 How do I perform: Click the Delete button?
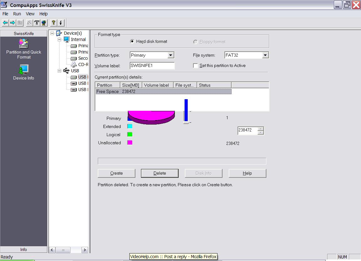coord(160,173)
